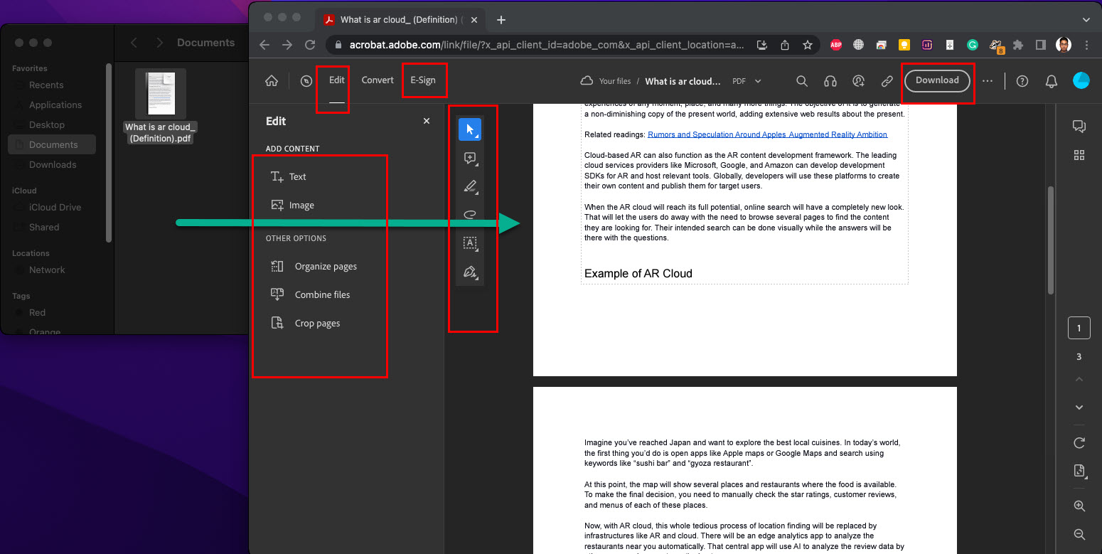Select the PDF file in Finder Documents
The height and width of the screenshot is (554, 1102).
click(161, 105)
